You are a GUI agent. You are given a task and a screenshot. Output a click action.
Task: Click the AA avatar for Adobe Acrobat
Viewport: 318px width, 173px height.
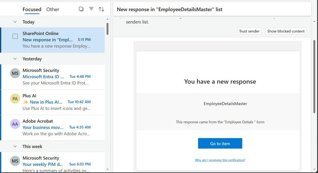point(15,124)
